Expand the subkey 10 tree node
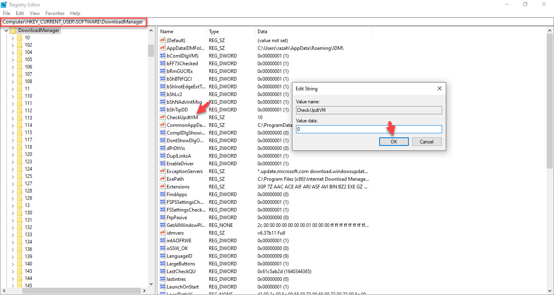 (13, 38)
